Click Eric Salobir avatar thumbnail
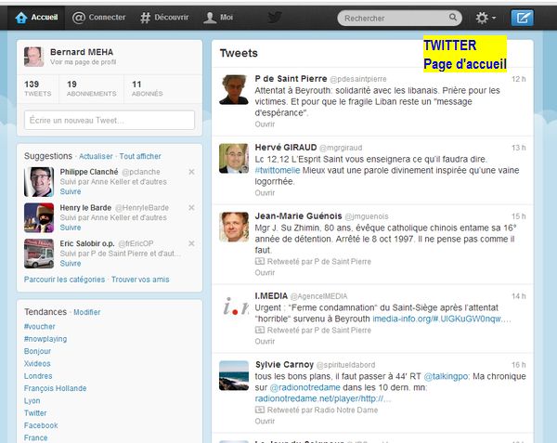 pos(39,254)
